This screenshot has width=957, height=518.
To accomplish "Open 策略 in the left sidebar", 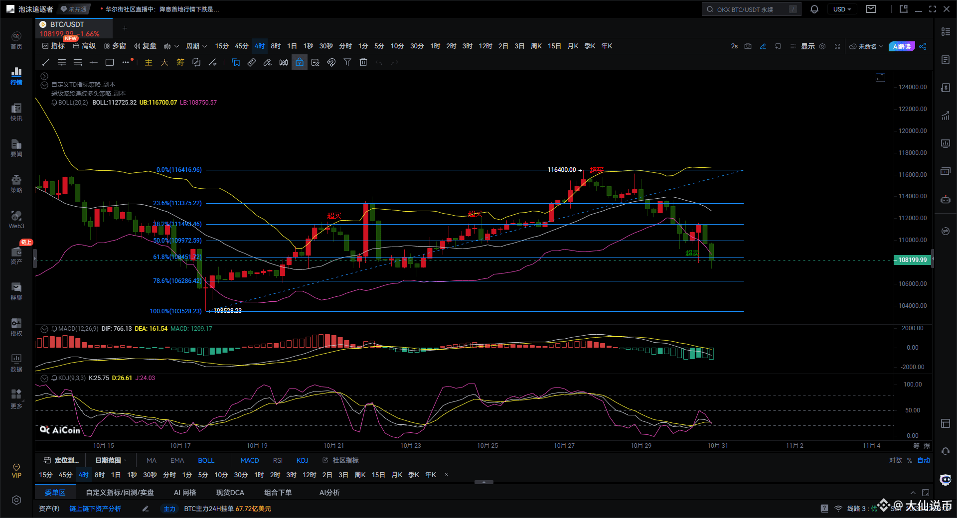I will pos(16,183).
